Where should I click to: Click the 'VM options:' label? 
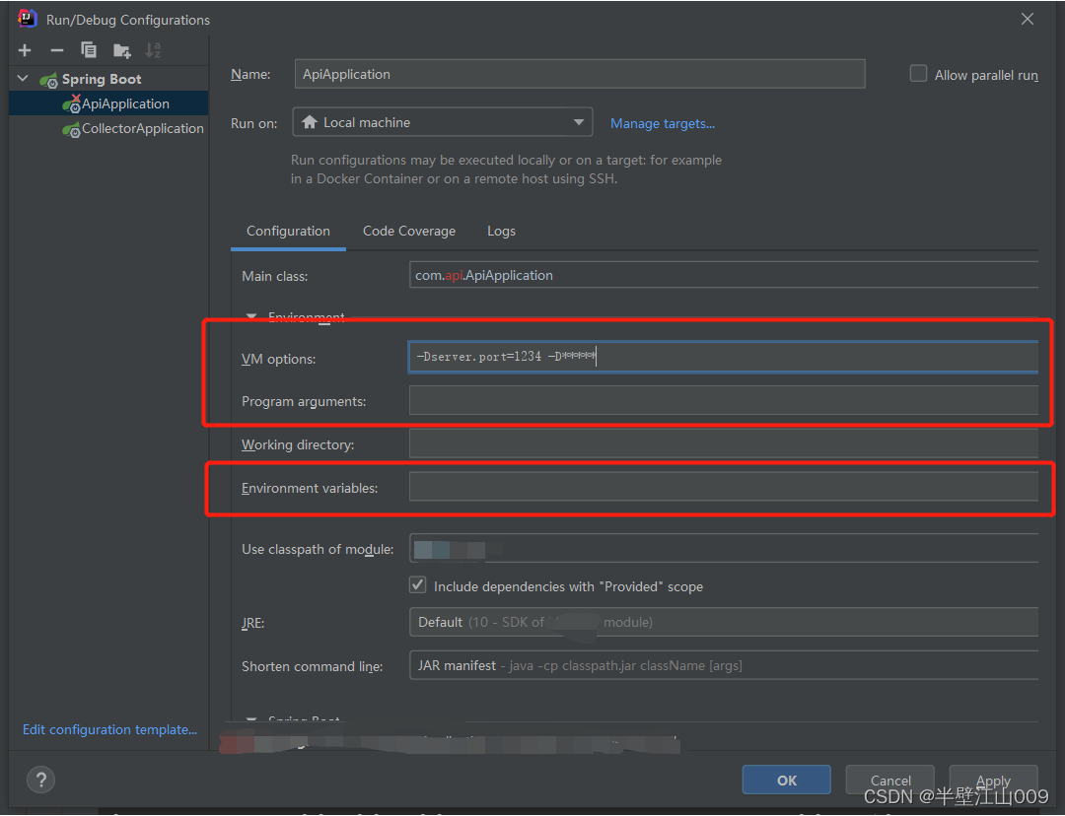(278, 359)
